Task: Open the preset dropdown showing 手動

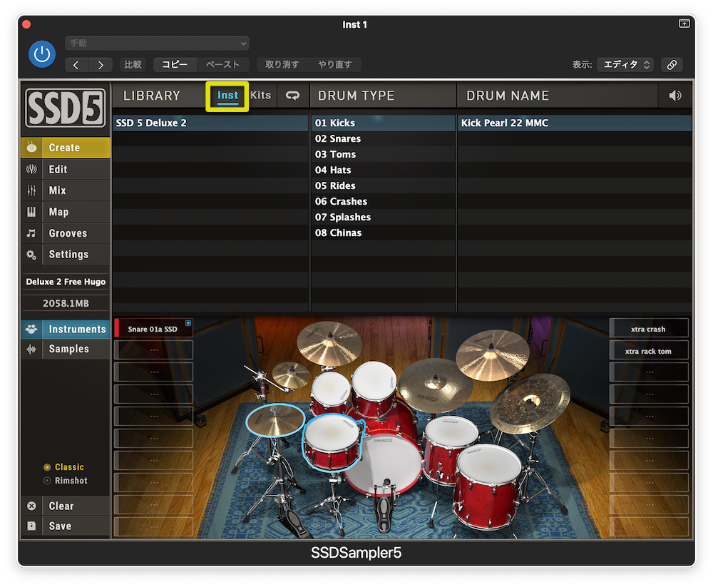Action: click(x=157, y=44)
